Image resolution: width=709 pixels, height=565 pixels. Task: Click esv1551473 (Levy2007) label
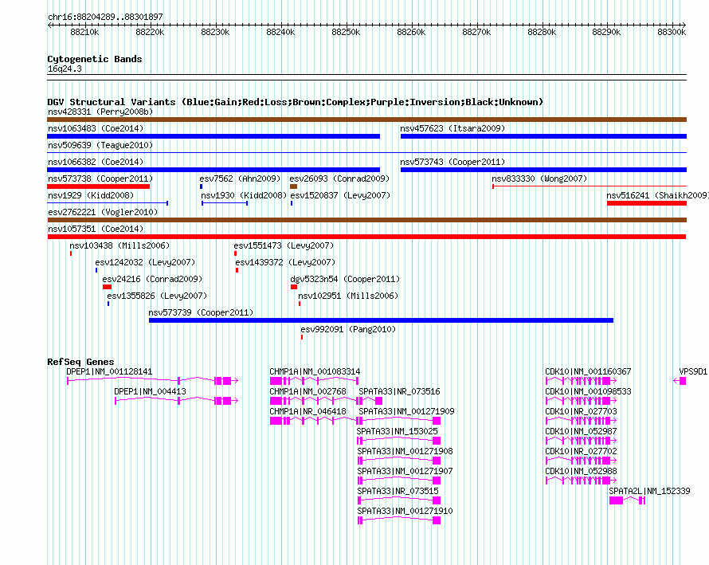pos(284,245)
